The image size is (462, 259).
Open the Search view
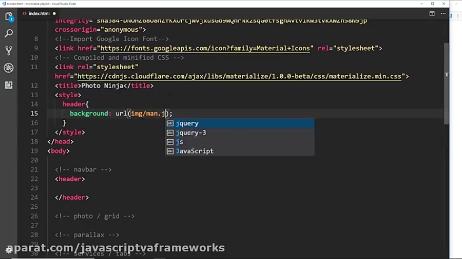(9, 34)
